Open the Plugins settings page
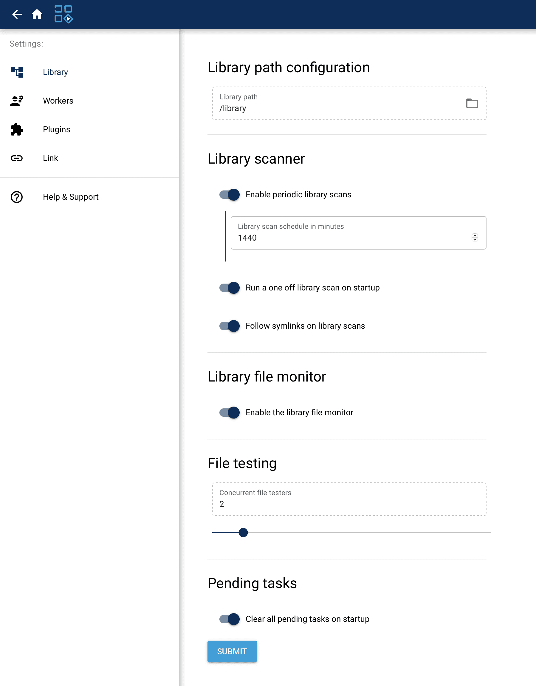The height and width of the screenshot is (686, 536). pos(56,130)
